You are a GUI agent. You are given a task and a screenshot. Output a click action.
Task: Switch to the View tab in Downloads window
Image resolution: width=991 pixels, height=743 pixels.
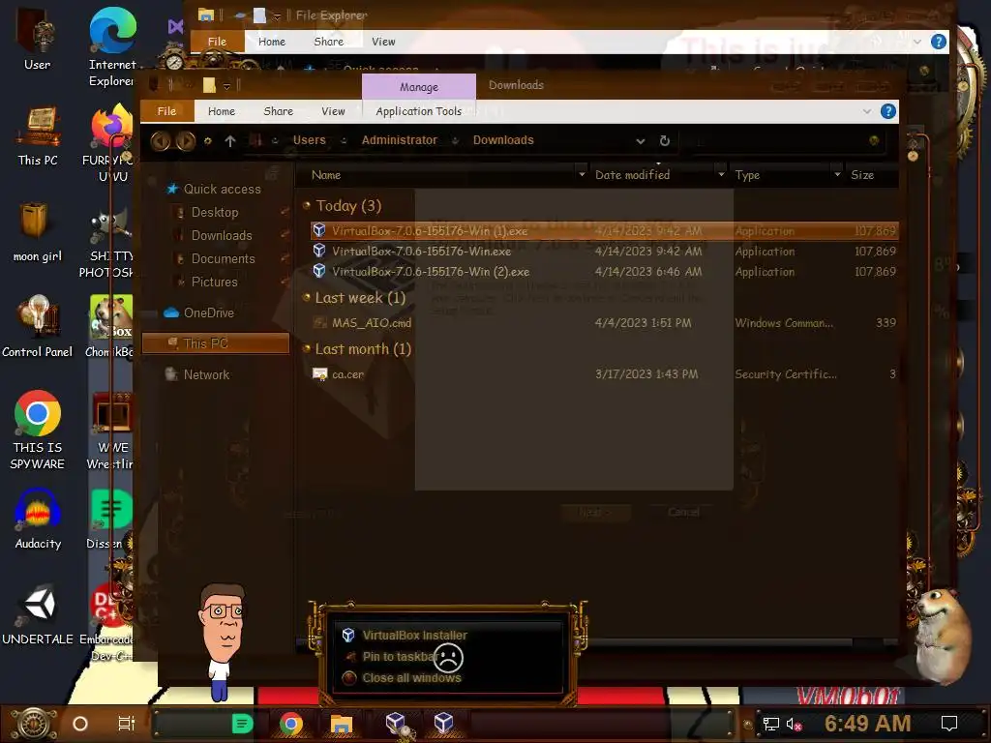tap(333, 111)
